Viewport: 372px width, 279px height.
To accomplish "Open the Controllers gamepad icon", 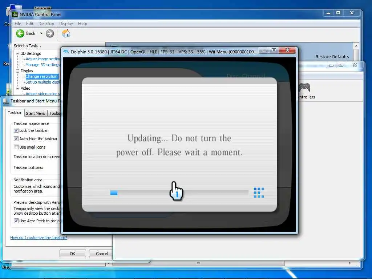I will point(304,87).
